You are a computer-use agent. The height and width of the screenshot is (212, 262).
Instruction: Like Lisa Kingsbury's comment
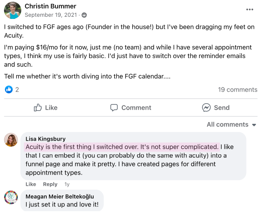click(x=31, y=184)
